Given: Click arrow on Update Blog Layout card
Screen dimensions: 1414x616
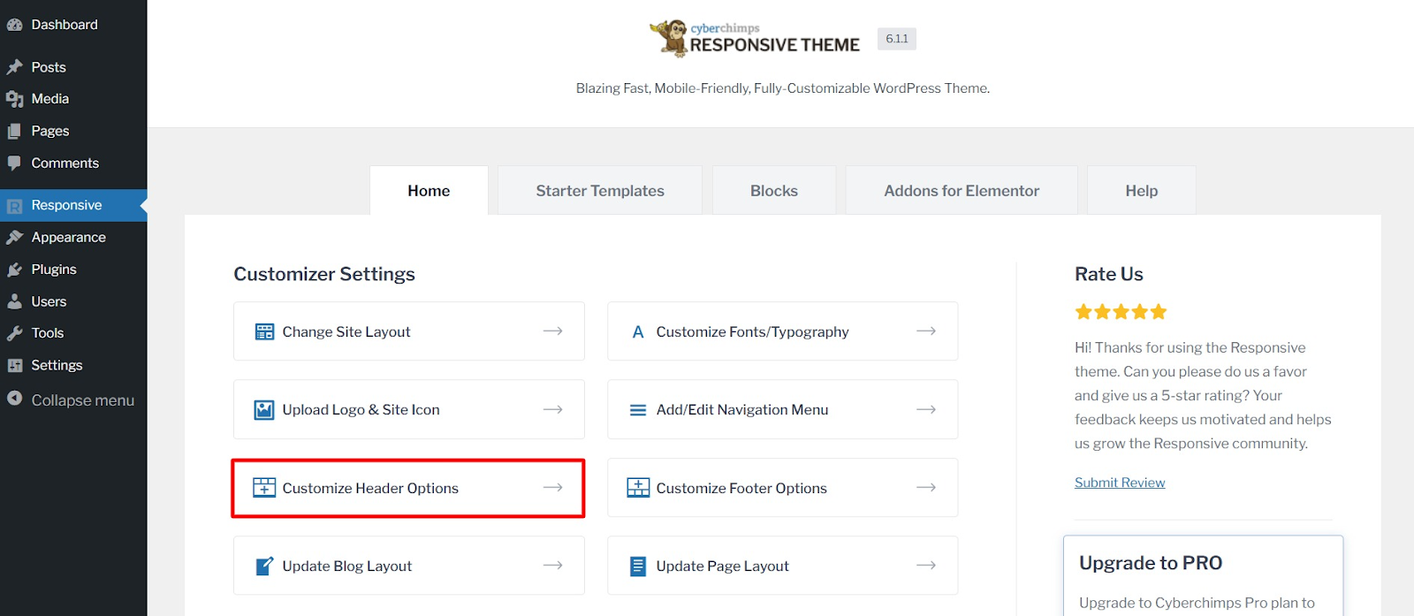Looking at the screenshot, I should point(553,565).
